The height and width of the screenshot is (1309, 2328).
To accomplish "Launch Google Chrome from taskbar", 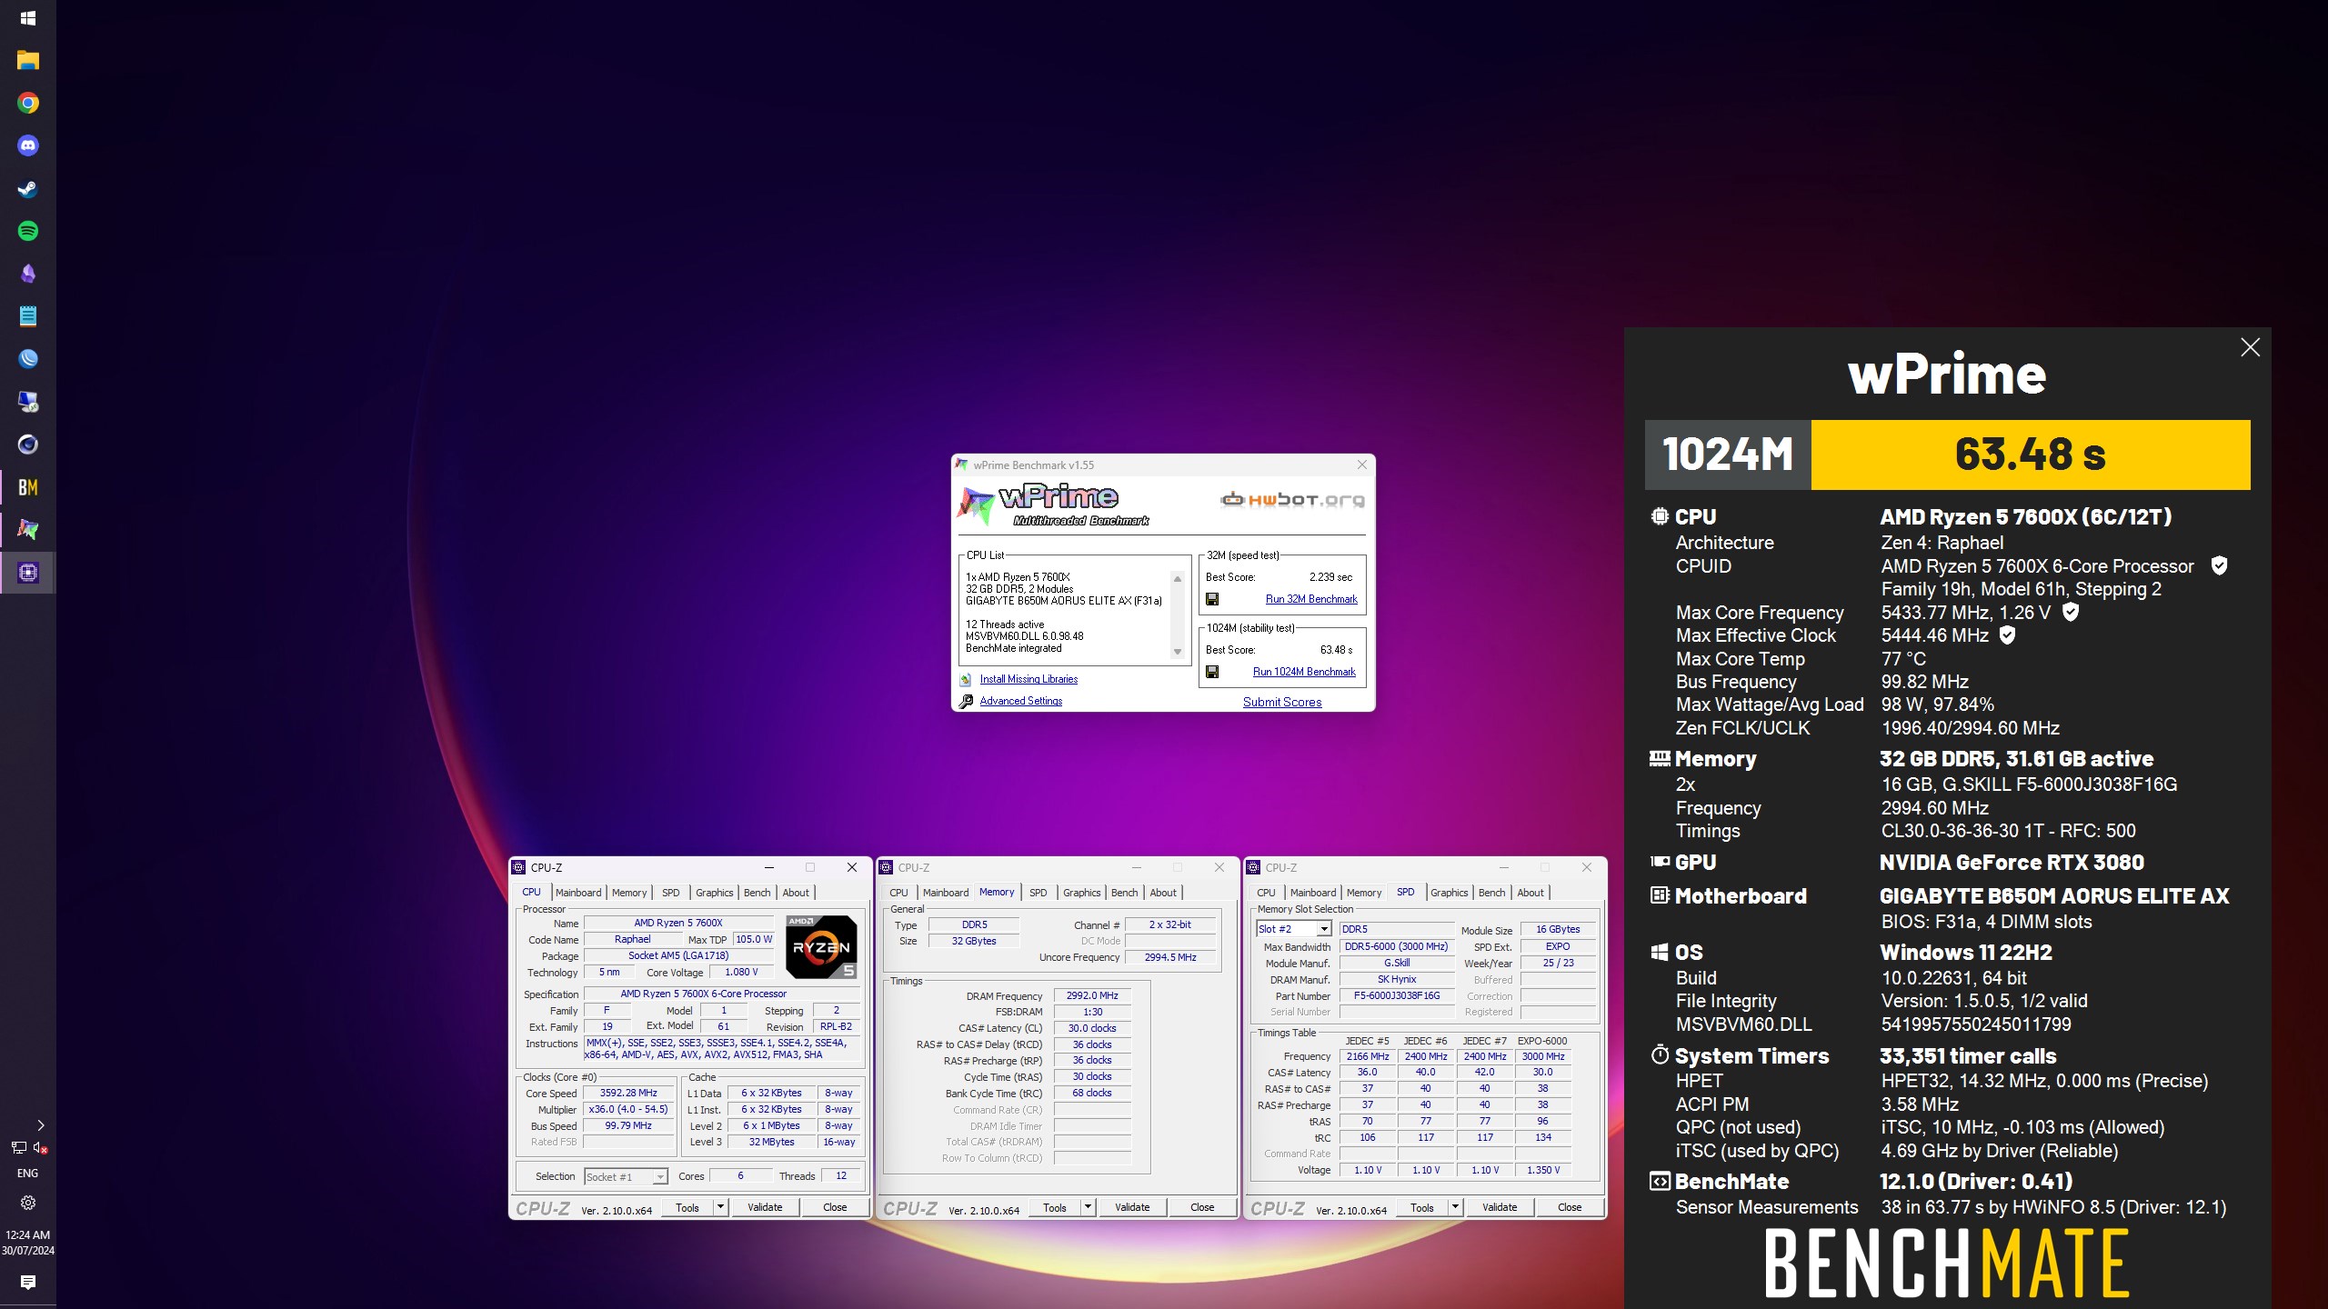I will (x=27, y=103).
